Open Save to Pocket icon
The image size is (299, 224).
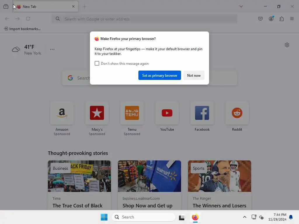pyautogui.click(x=260, y=19)
